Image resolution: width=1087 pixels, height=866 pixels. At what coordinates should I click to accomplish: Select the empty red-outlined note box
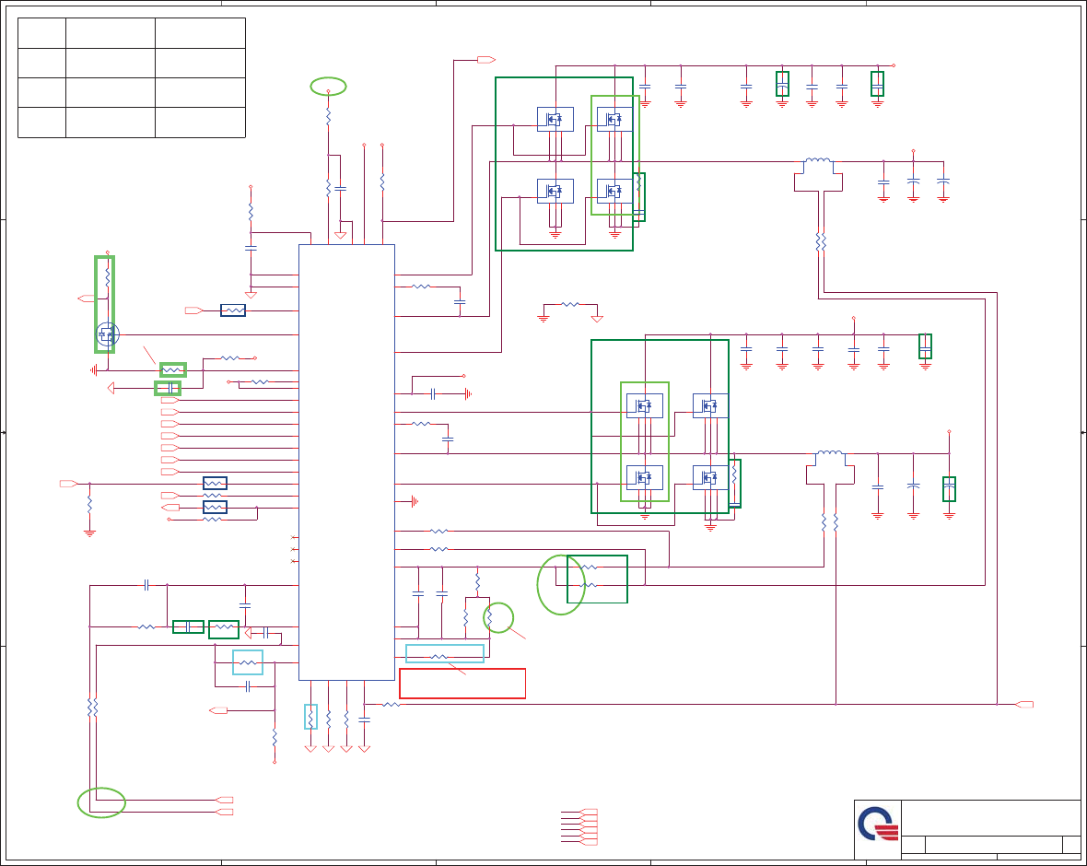point(462,684)
